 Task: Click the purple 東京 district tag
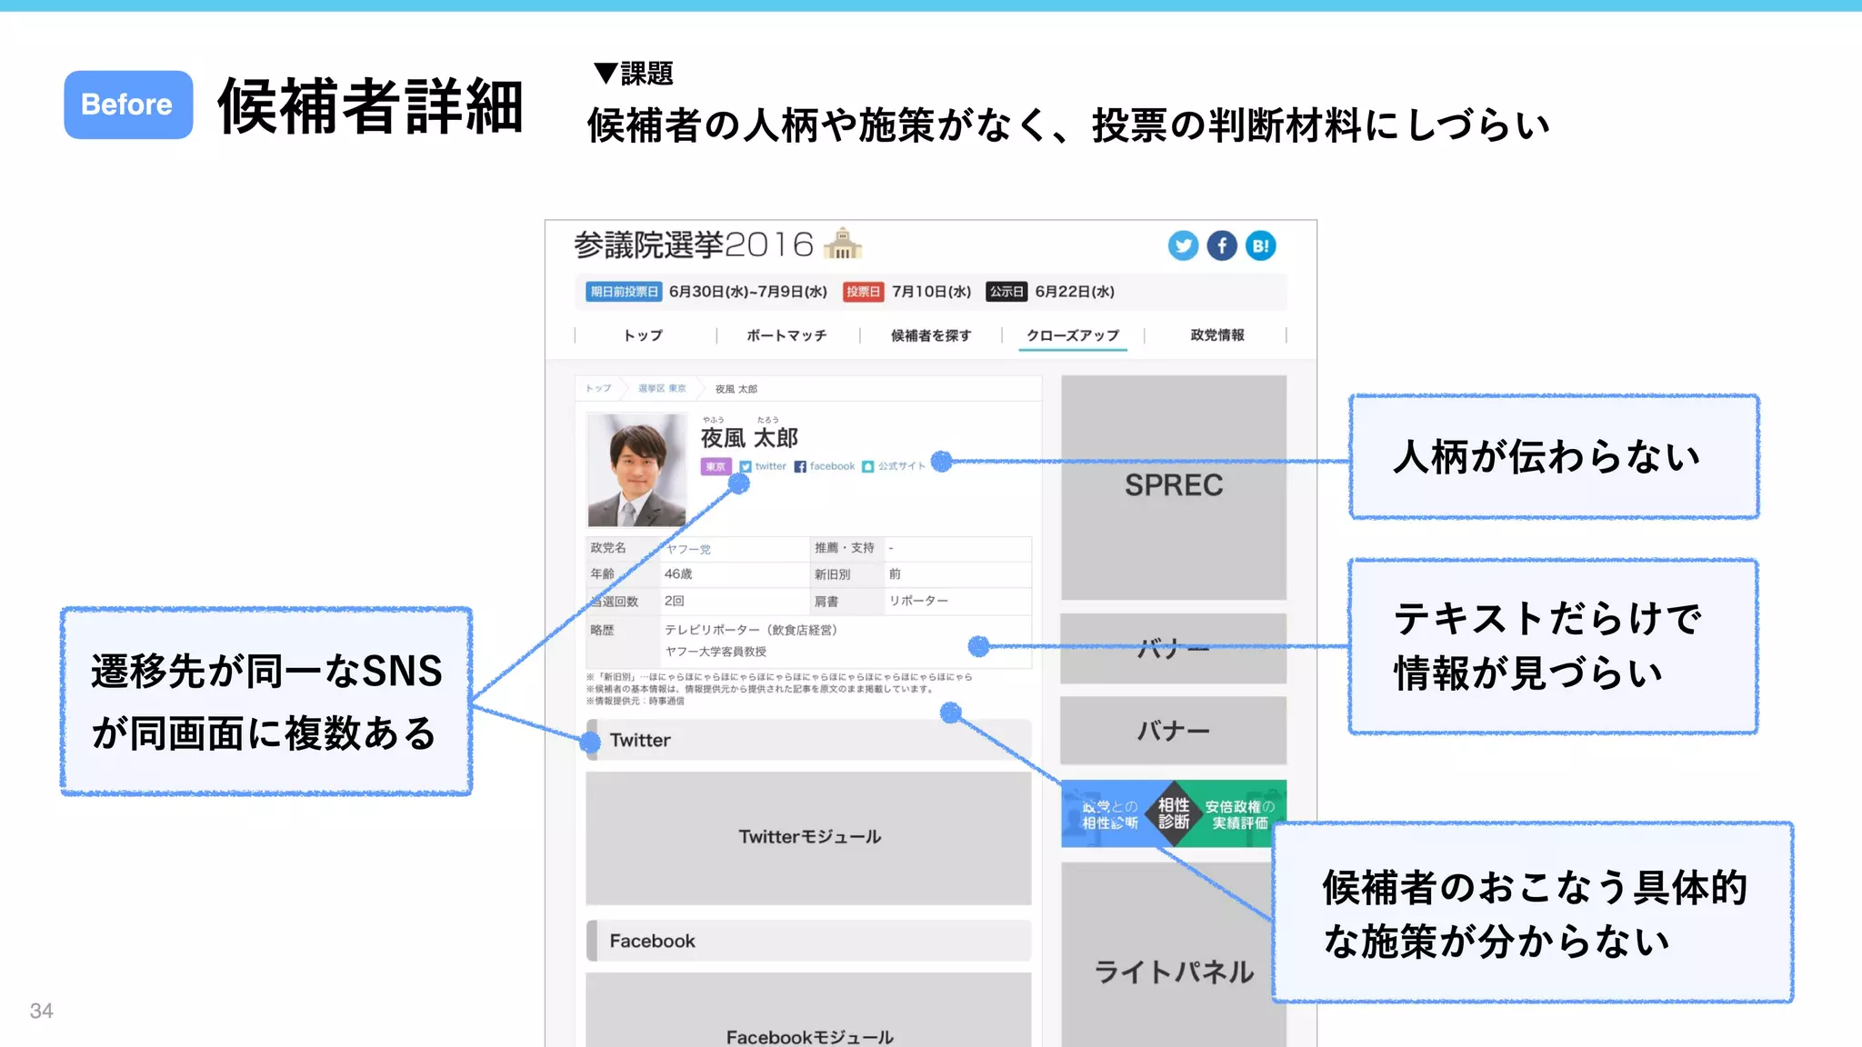716,466
